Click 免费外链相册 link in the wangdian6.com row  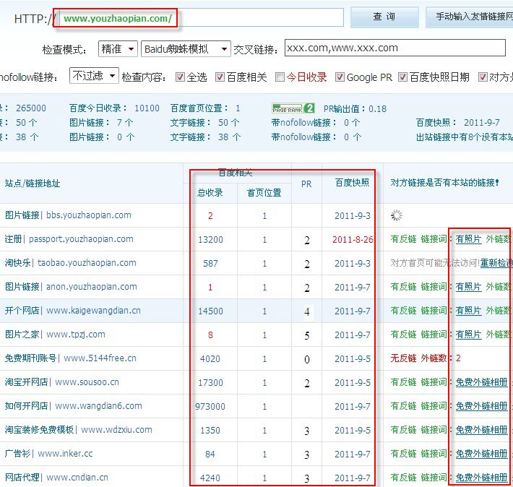(482, 406)
